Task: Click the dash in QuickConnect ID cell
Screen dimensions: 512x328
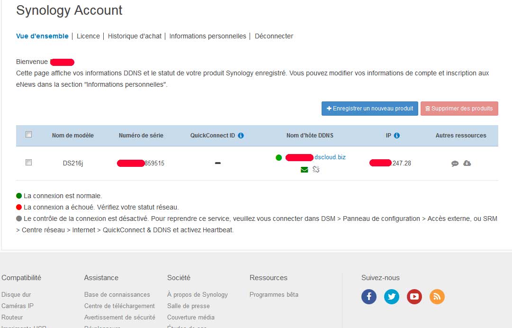Action: coord(218,163)
